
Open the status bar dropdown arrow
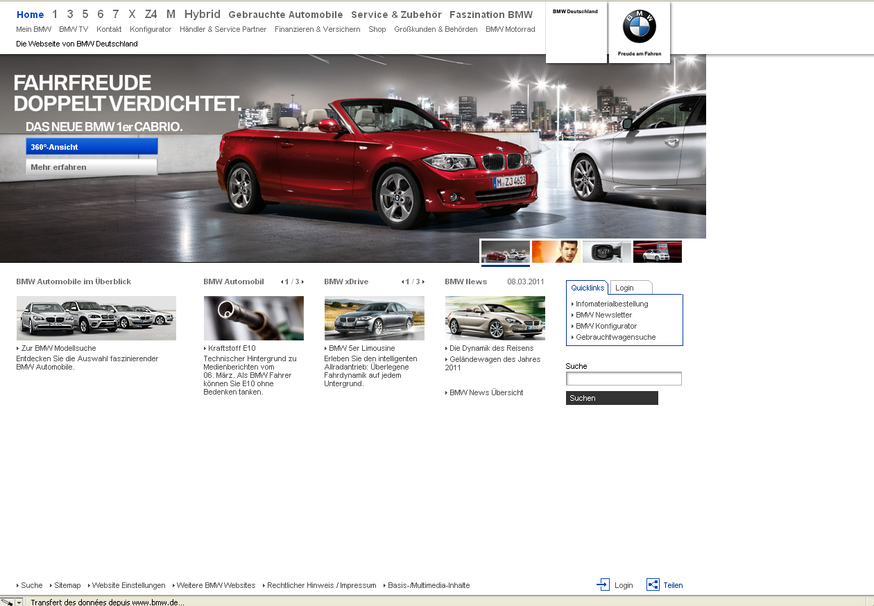[x=19, y=602]
